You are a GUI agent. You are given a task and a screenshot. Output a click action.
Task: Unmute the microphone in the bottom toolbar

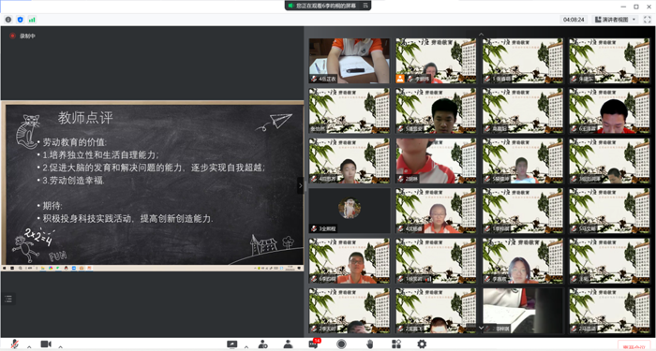click(x=14, y=344)
